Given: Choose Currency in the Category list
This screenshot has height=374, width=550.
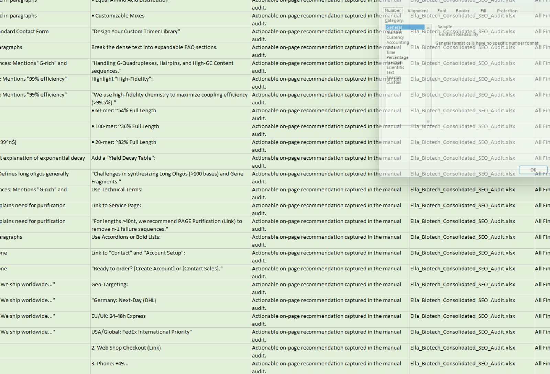Looking at the screenshot, I should [x=395, y=37].
